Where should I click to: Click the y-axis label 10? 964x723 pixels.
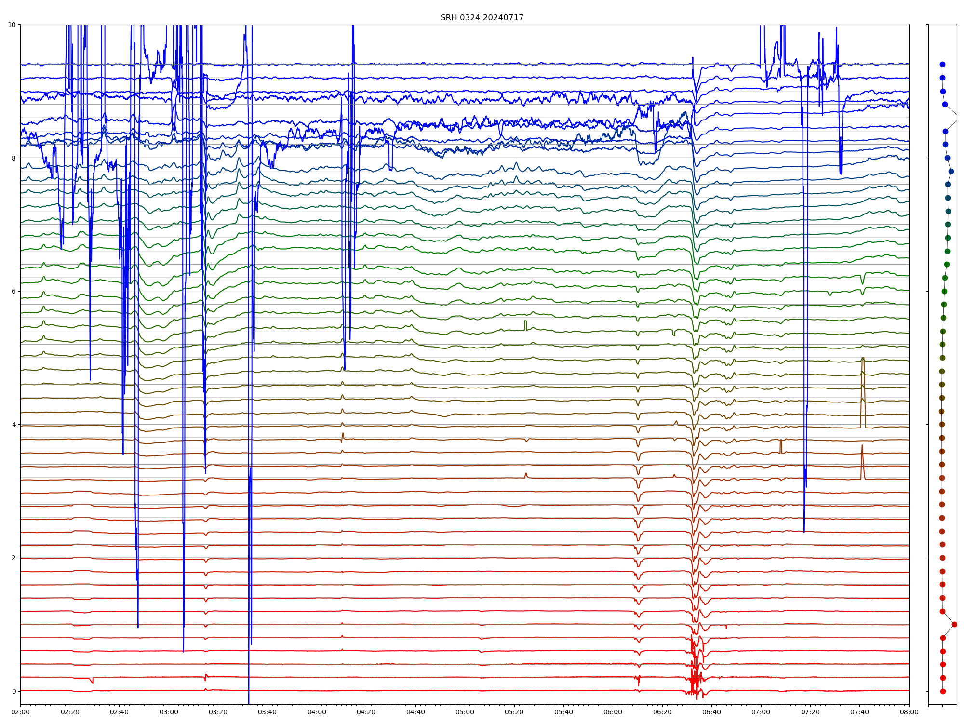pos(12,25)
